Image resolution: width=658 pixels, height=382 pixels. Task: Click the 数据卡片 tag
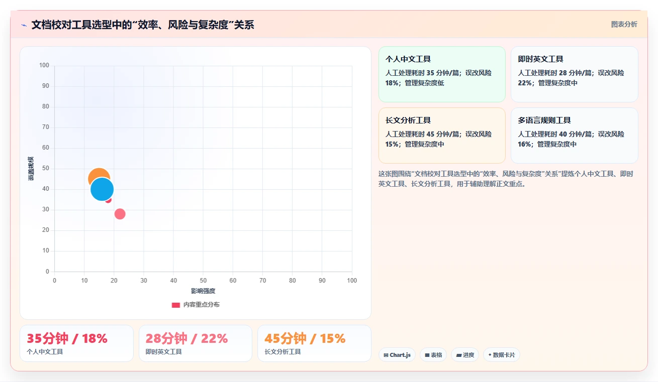point(502,355)
